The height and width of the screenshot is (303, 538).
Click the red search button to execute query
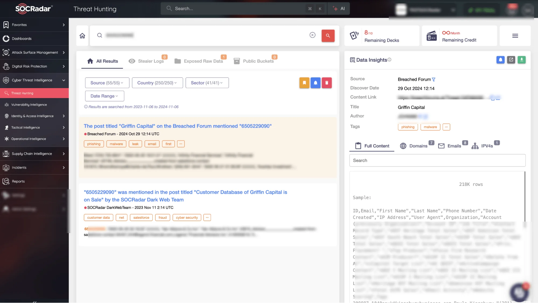[x=328, y=35]
